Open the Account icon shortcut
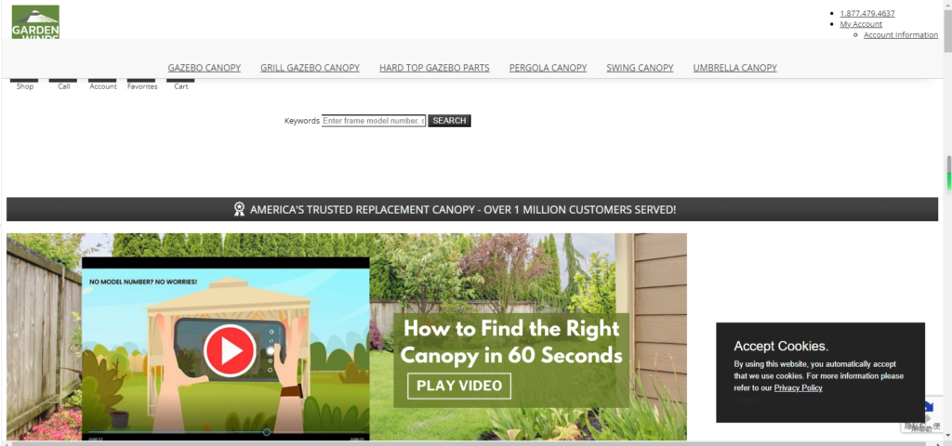Viewport: 952px width, 446px height. pos(102,85)
